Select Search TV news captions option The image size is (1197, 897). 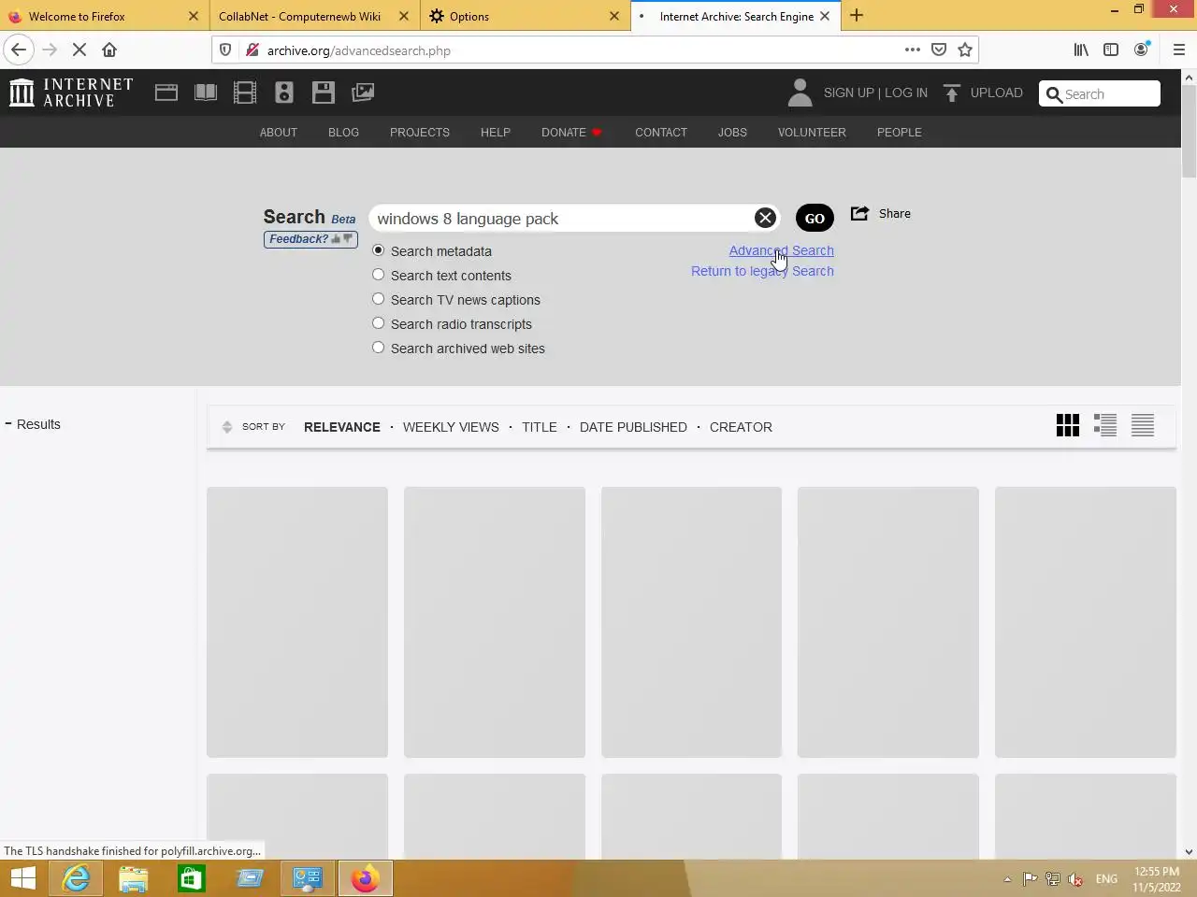[x=378, y=299]
